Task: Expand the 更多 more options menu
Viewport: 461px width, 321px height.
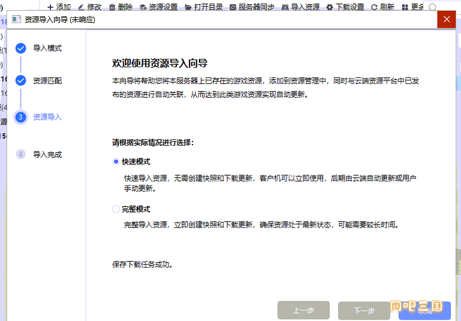Action: [406, 7]
